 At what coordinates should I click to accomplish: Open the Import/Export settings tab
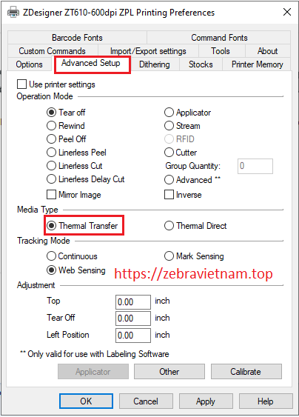click(x=148, y=51)
